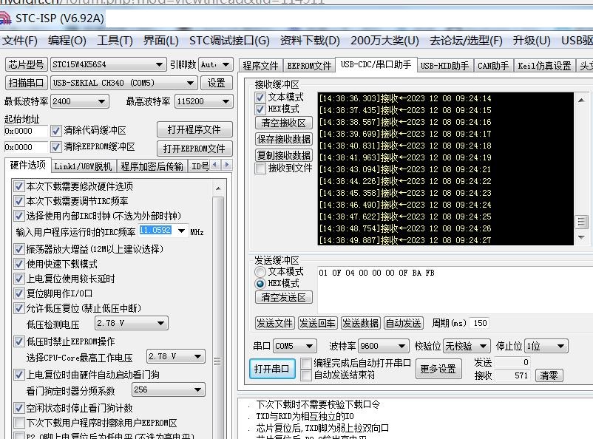Toggle 使用快速下载模式 checkbox
This screenshot has width=593, height=439.
[x=19, y=264]
